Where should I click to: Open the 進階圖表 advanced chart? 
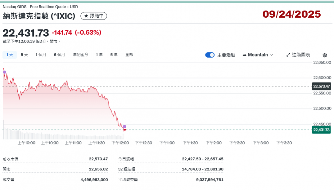(298, 55)
